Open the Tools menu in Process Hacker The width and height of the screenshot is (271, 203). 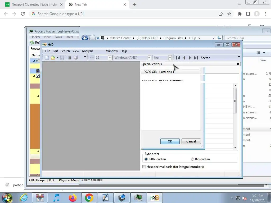point(58,37)
